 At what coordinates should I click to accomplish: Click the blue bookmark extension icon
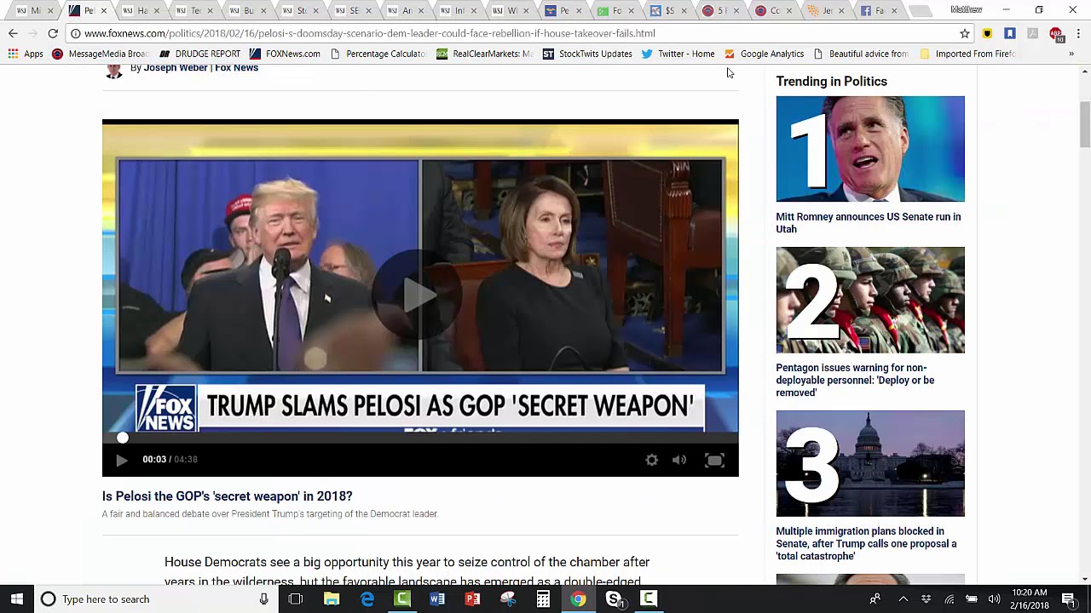tap(1010, 33)
